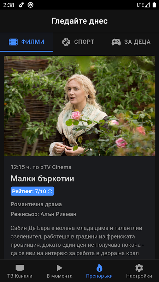Viewport: 159px width, 282px height.
Task: Tap the movie description paragraph
Action: tap(77, 241)
